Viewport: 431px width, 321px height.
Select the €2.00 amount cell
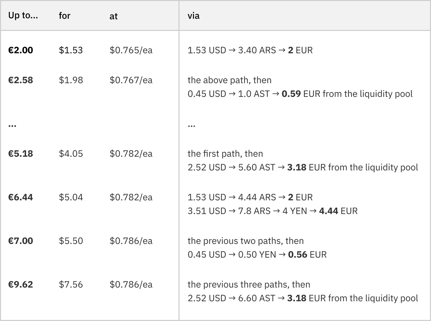[x=21, y=50]
